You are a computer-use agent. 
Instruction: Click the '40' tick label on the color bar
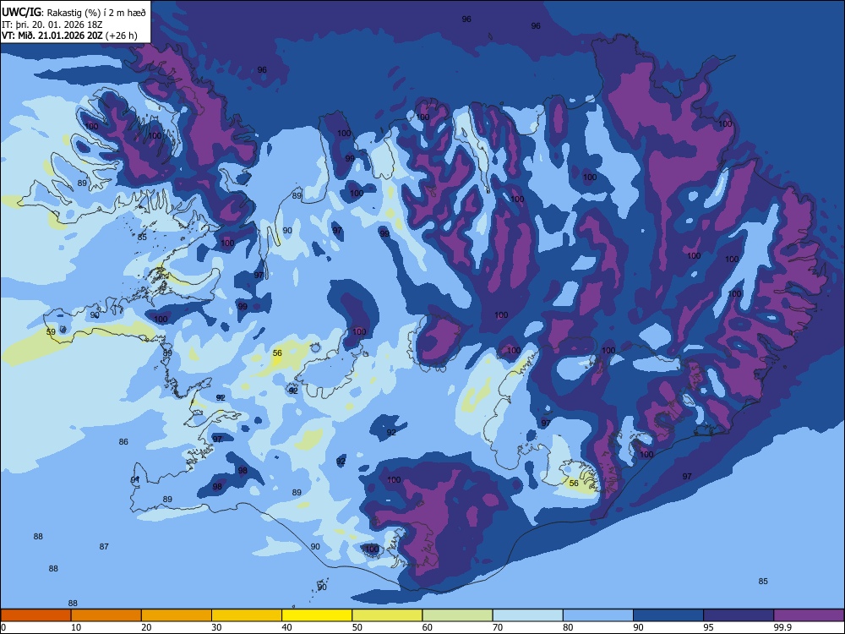pyautogui.click(x=286, y=627)
